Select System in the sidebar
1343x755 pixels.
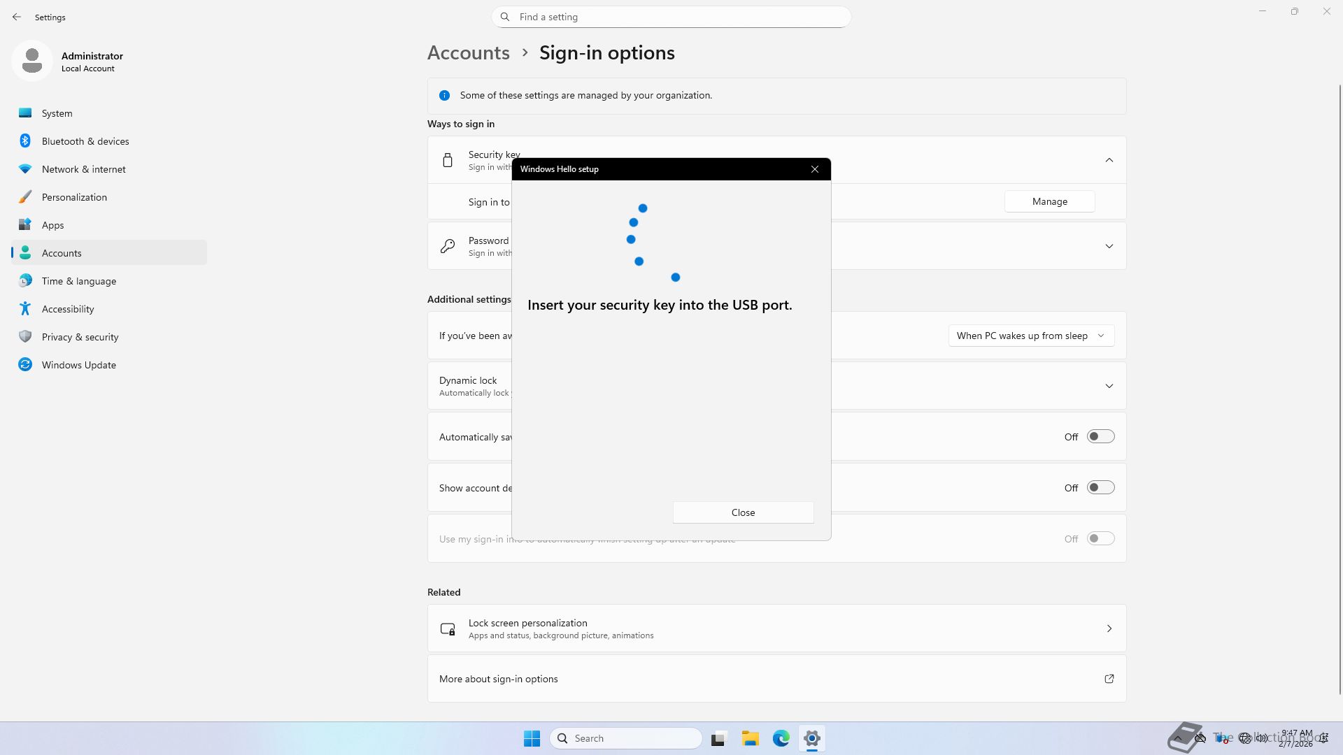pyautogui.click(x=57, y=113)
